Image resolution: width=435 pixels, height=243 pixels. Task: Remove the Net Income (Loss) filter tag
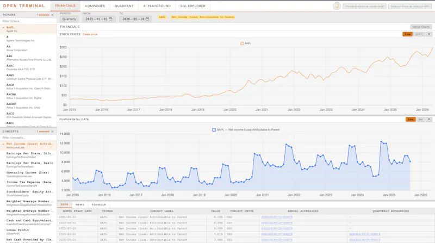202,17
